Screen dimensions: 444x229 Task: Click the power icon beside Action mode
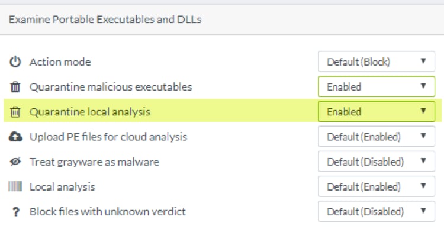click(15, 62)
